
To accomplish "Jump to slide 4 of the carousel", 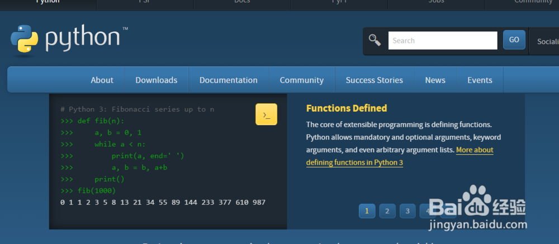I will click(x=428, y=211).
